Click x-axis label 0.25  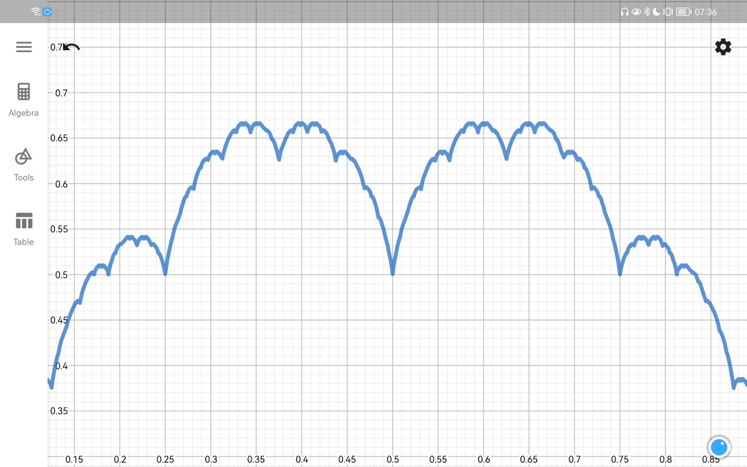165,459
